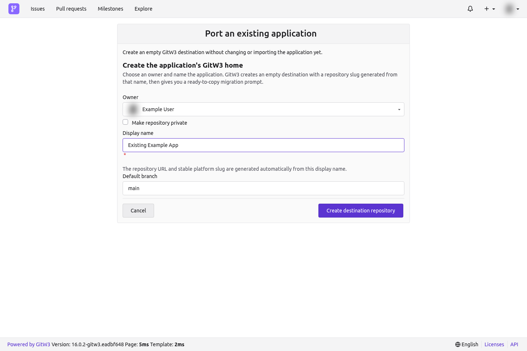Open the Licenses link

tap(494, 344)
